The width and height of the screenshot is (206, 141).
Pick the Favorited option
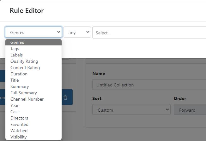point(19,124)
